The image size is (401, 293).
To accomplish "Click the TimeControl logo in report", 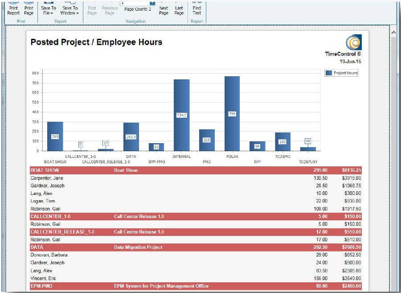I will click(353, 42).
